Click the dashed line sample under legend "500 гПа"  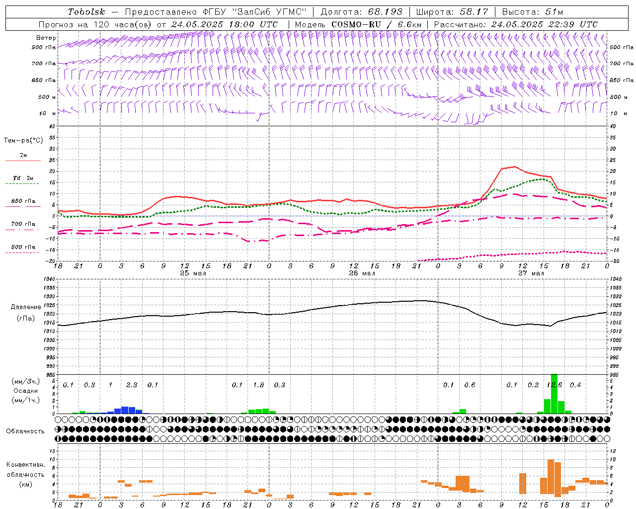tap(22, 253)
